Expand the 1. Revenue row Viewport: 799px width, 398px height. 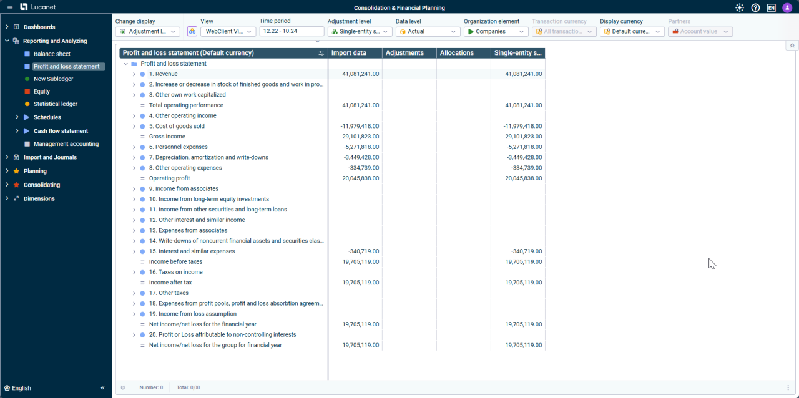tap(134, 74)
